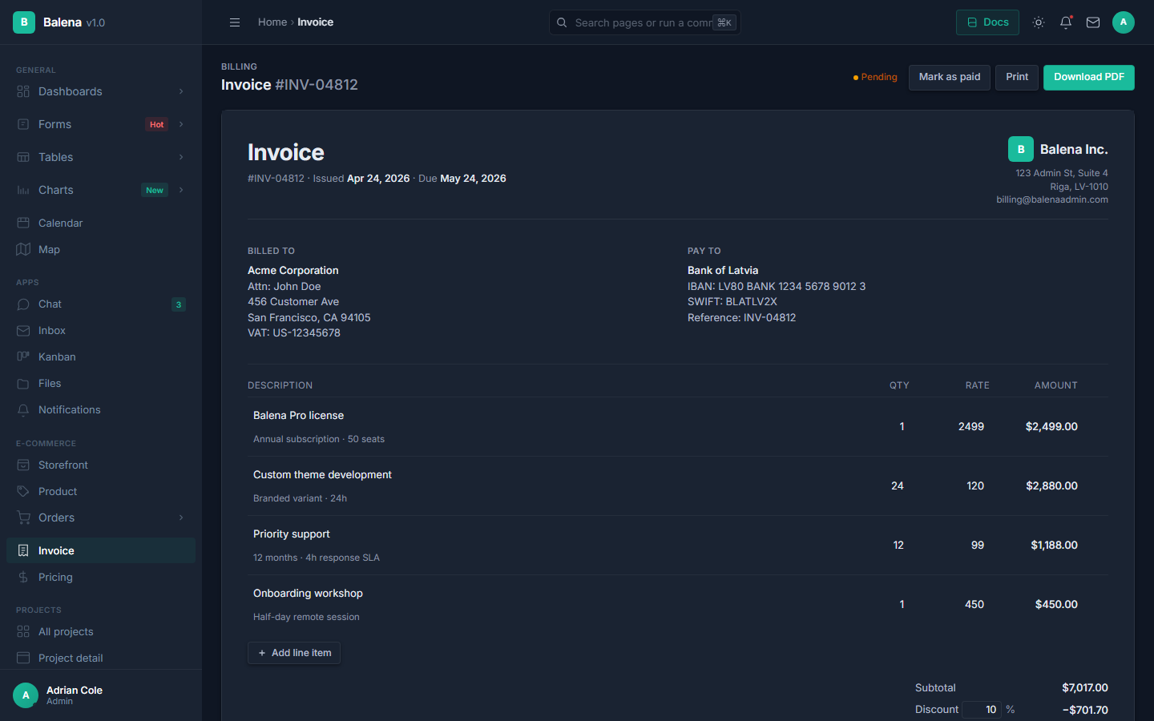Click the Inbox envelope icon in sidebar
Viewport: 1154px width, 721px height.
tap(23, 331)
